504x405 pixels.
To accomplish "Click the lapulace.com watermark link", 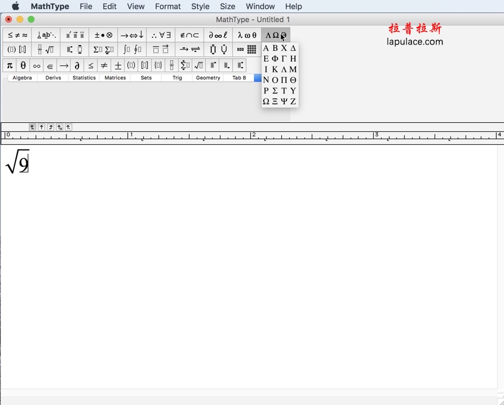I will point(416,41).
